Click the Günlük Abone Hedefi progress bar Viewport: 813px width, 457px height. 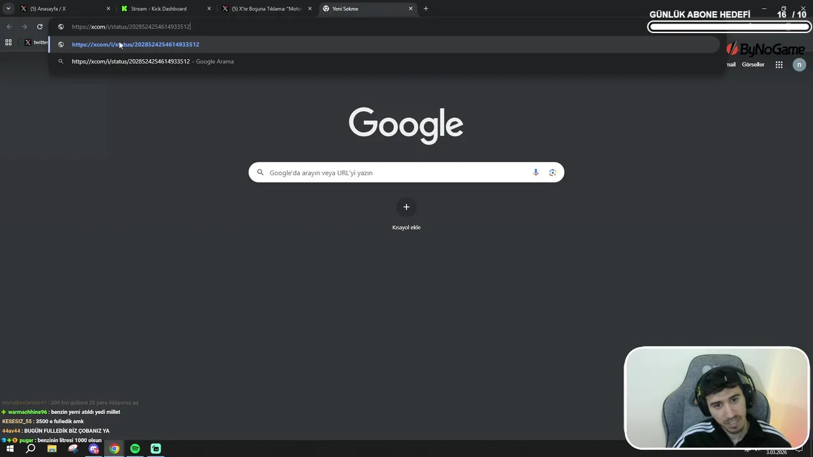[729, 27]
